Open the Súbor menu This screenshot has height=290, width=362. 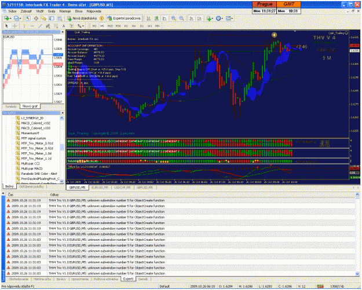click(x=12, y=11)
